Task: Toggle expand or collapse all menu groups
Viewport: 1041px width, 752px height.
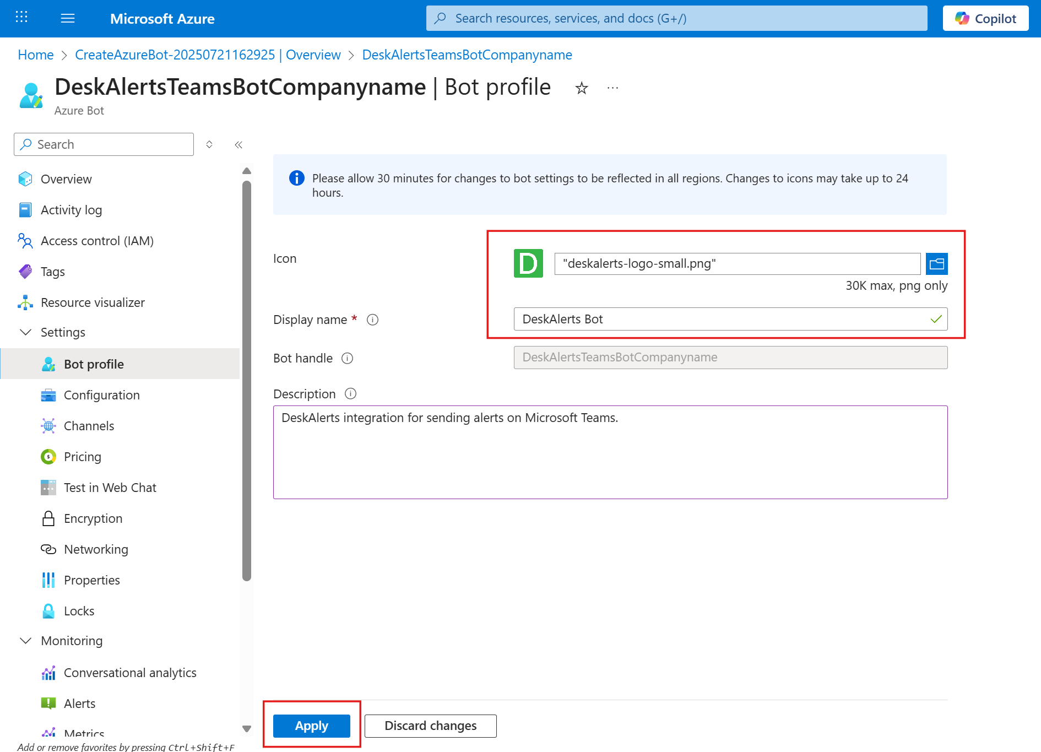Action: pos(209,145)
